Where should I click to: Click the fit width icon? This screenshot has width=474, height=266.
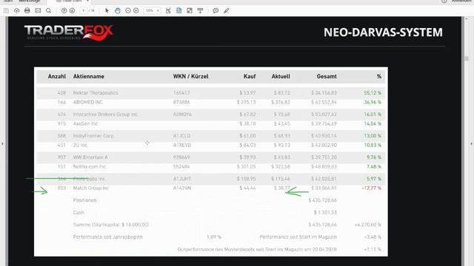168,10
